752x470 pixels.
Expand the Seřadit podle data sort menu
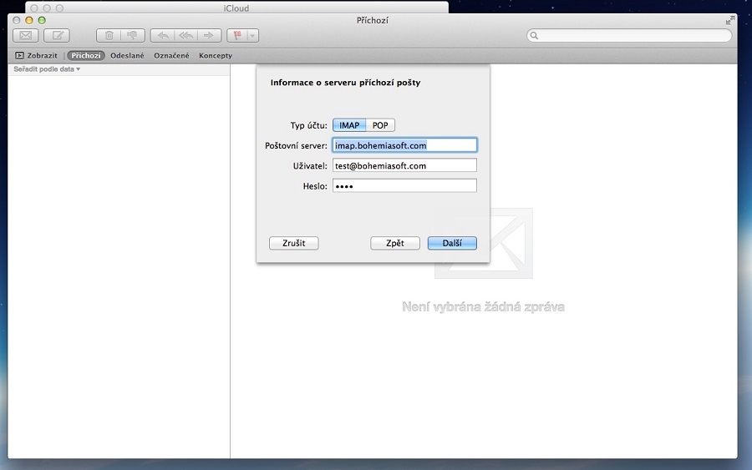point(47,69)
